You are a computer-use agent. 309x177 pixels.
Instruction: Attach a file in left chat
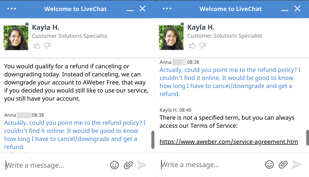[x=128, y=165]
